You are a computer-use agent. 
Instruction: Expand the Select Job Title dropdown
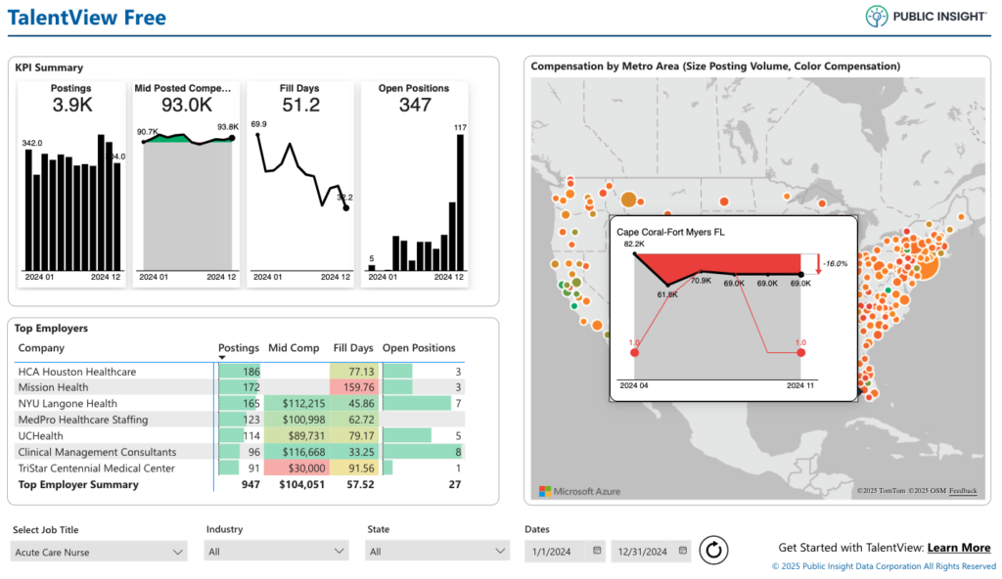pos(99,552)
